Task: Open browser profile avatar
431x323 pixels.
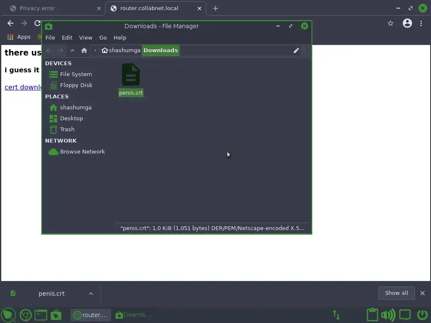Action: [x=407, y=24]
